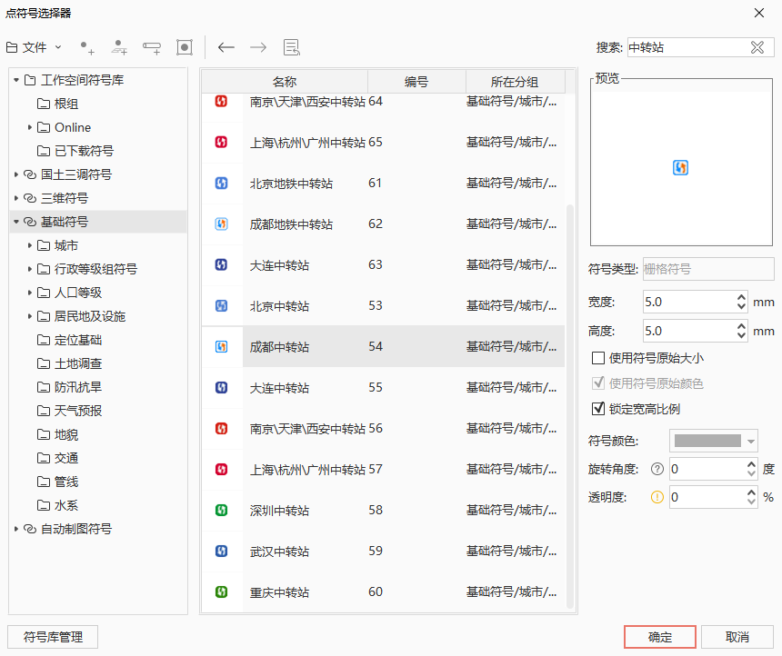This screenshot has width=782, height=656.
Task: Expand the 城市 folder arrow
Action: click(x=30, y=245)
